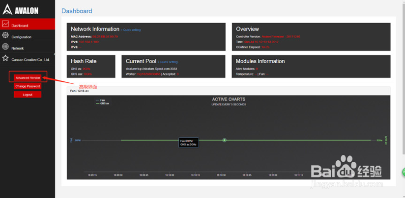
Task: Click the GHS asc value in Hash Rate
Action: click(x=88, y=74)
